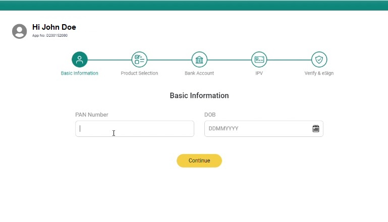Screen dimensions: 388x222
Task: Open the DOB calendar picker icon
Action: tap(316, 128)
